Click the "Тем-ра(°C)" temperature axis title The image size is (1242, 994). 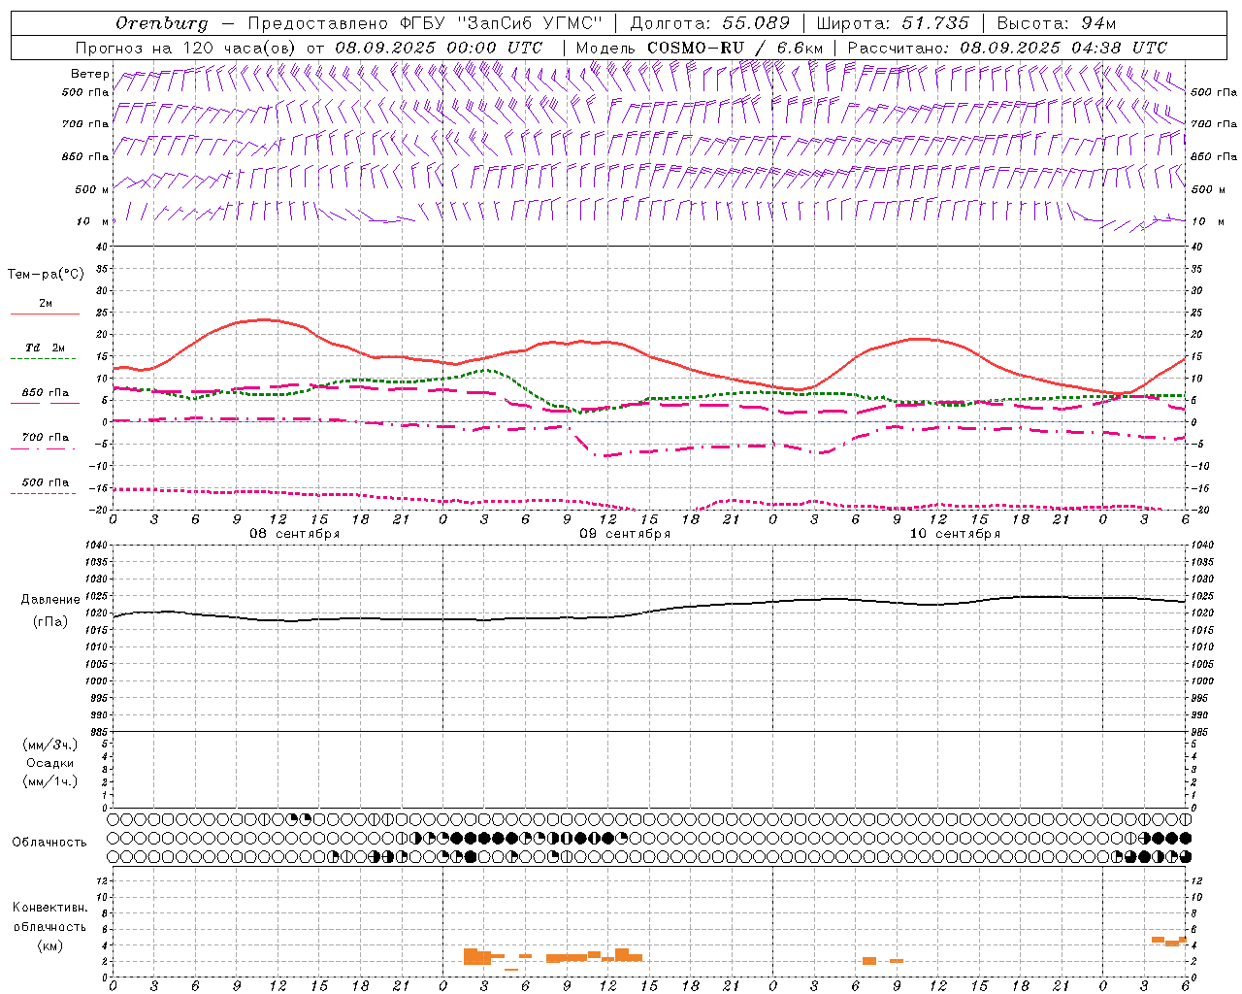(46, 275)
